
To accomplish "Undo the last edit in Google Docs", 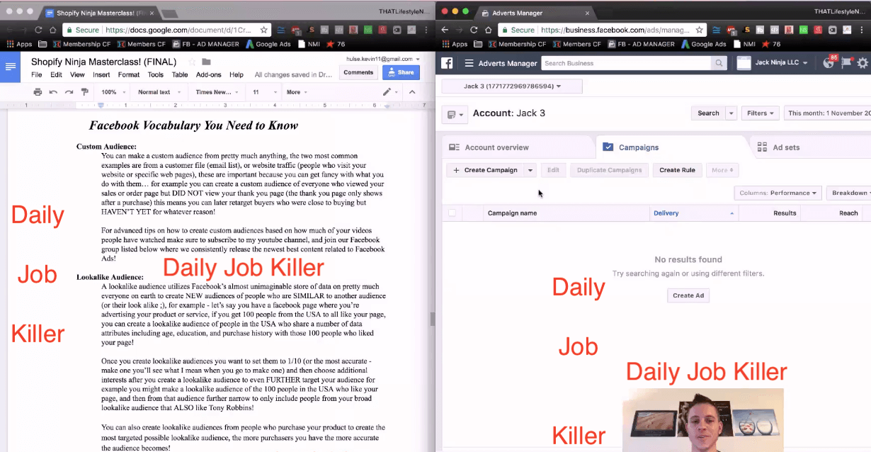I will pos(53,92).
